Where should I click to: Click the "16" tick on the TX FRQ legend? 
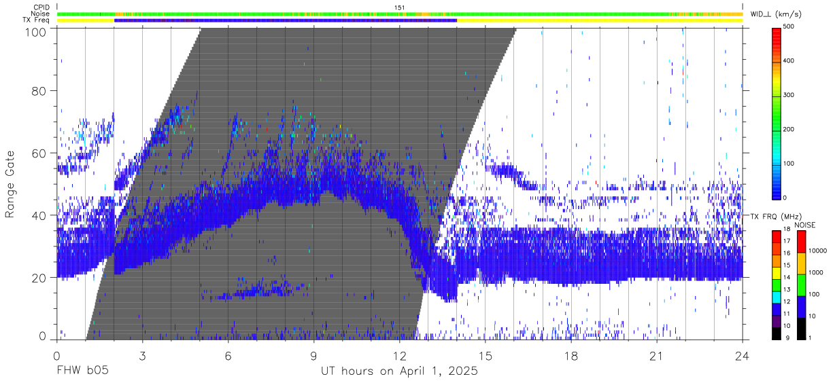(x=787, y=254)
